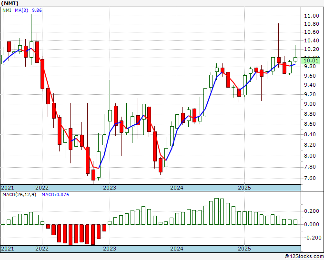Click the 2024 label on price time axis
Viewport: 324px width, 260px height.
[x=177, y=188]
